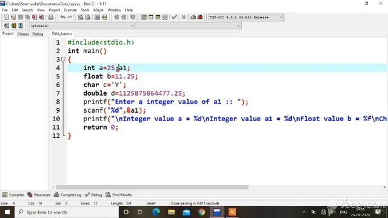Open the Search menu

(x=27, y=10)
